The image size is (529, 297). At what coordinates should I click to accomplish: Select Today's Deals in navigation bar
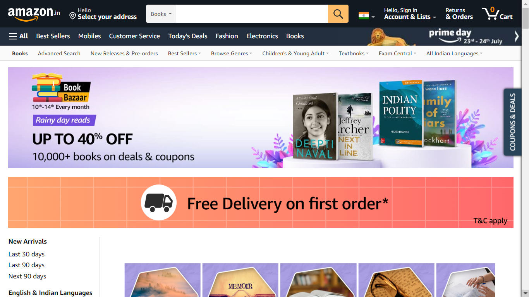click(188, 36)
